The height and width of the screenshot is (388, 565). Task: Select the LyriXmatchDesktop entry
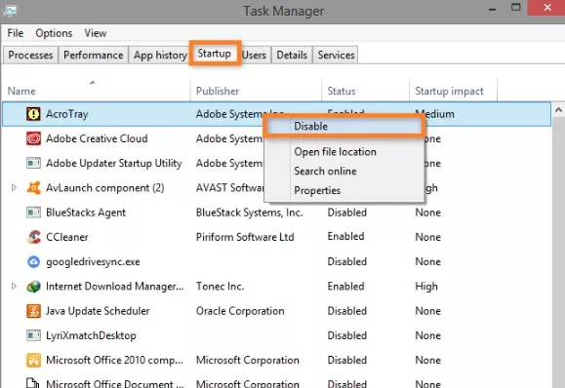[x=91, y=335]
